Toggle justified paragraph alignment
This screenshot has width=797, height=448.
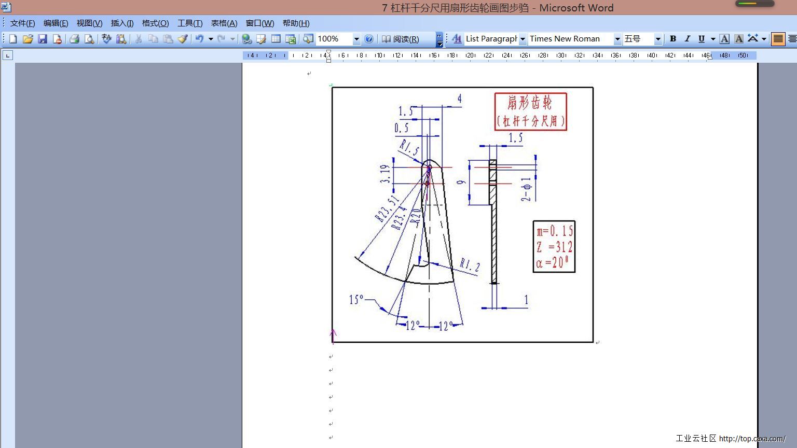(x=778, y=39)
